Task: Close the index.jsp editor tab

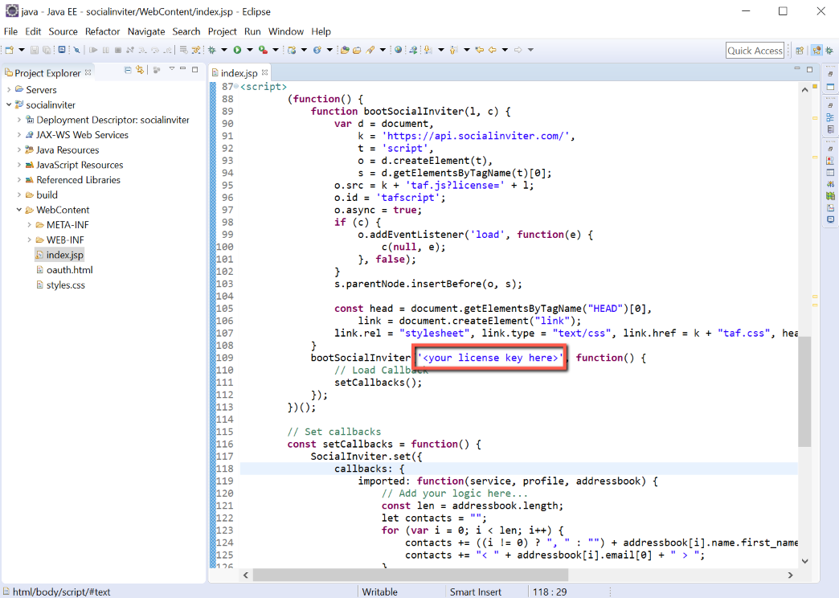Action: pos(264,72)
